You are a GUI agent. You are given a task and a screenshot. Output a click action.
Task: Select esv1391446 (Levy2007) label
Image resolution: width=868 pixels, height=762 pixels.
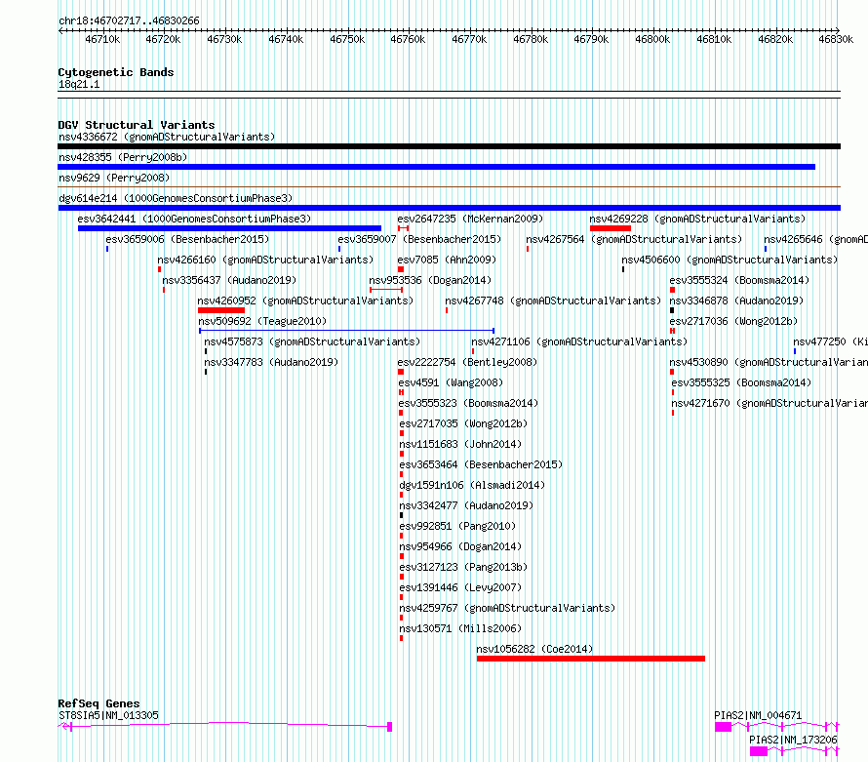[460, 587]
